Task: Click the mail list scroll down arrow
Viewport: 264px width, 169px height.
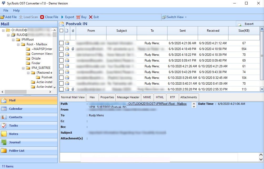Action: tap(262, 89)
